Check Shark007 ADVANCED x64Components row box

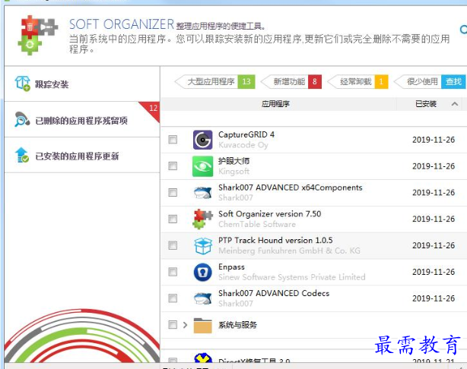tap(173, 192)
